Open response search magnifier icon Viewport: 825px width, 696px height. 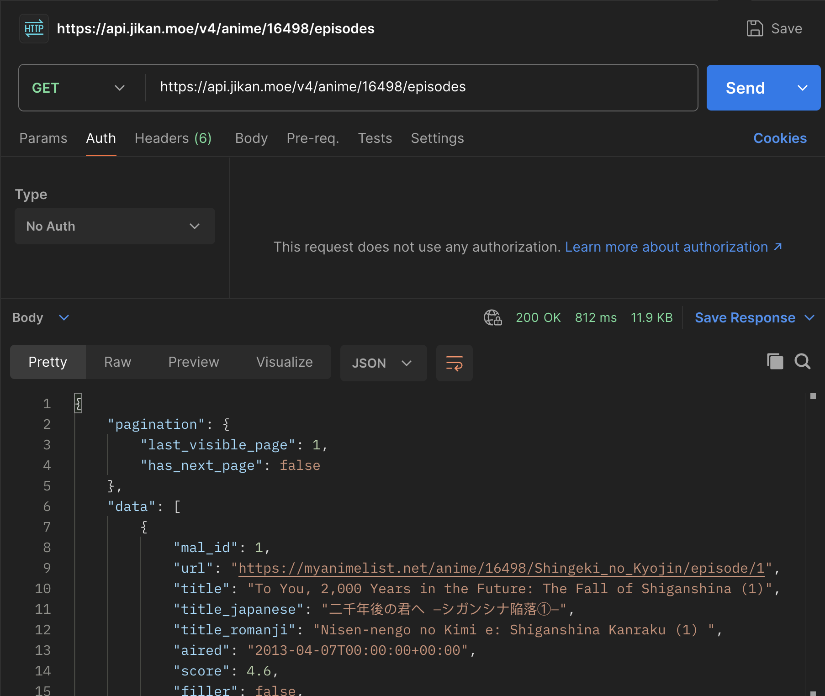[x=803, y=361]
